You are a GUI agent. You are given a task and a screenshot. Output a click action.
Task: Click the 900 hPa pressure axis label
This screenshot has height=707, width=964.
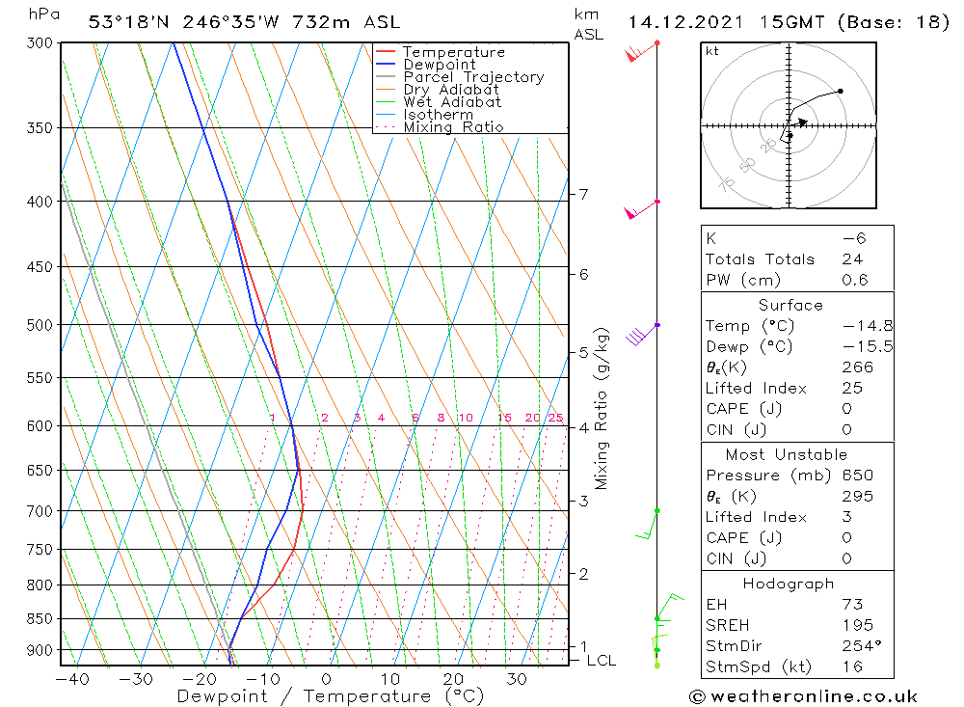[x=40, y=650]
